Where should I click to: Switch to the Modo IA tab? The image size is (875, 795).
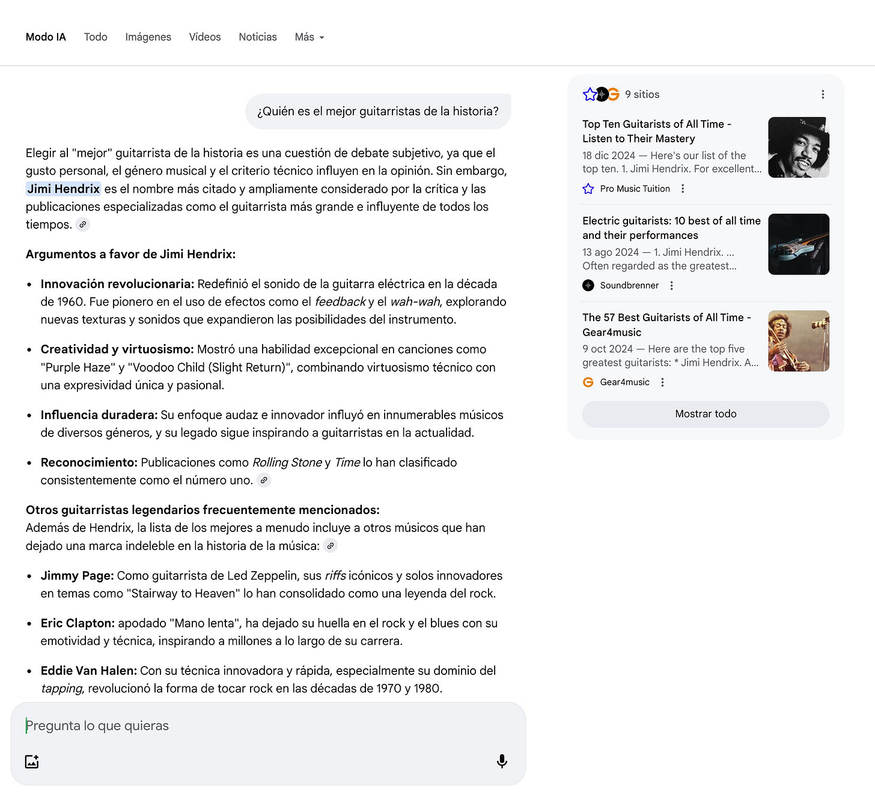[x=46, y=37]
